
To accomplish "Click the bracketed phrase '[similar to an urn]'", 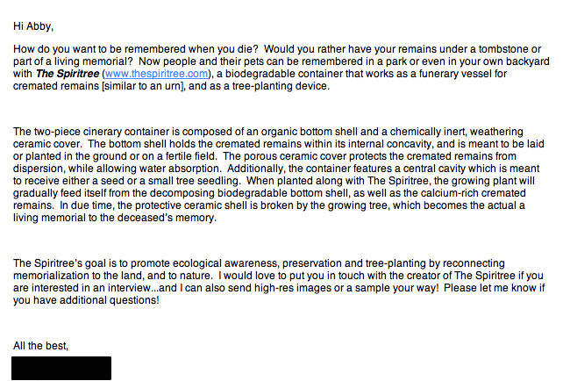I will tap(142, 86).
